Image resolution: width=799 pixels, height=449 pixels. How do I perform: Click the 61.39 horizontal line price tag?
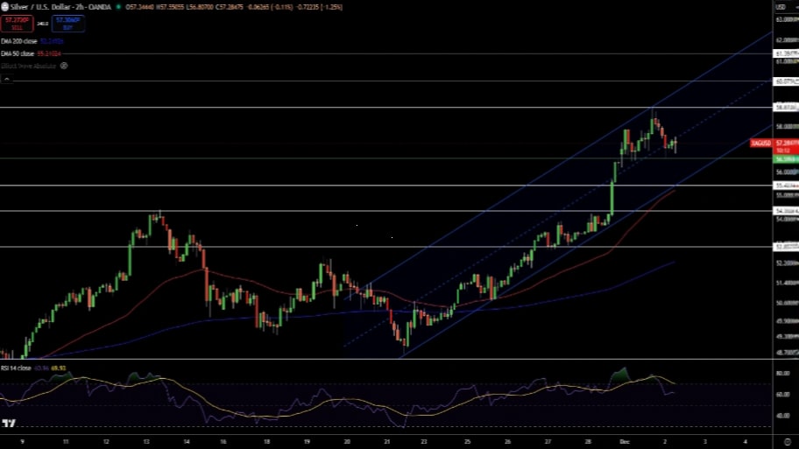pos(785,53)
